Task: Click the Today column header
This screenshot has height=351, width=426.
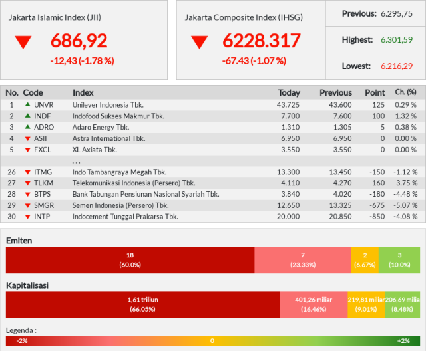Action: [289, 93]
